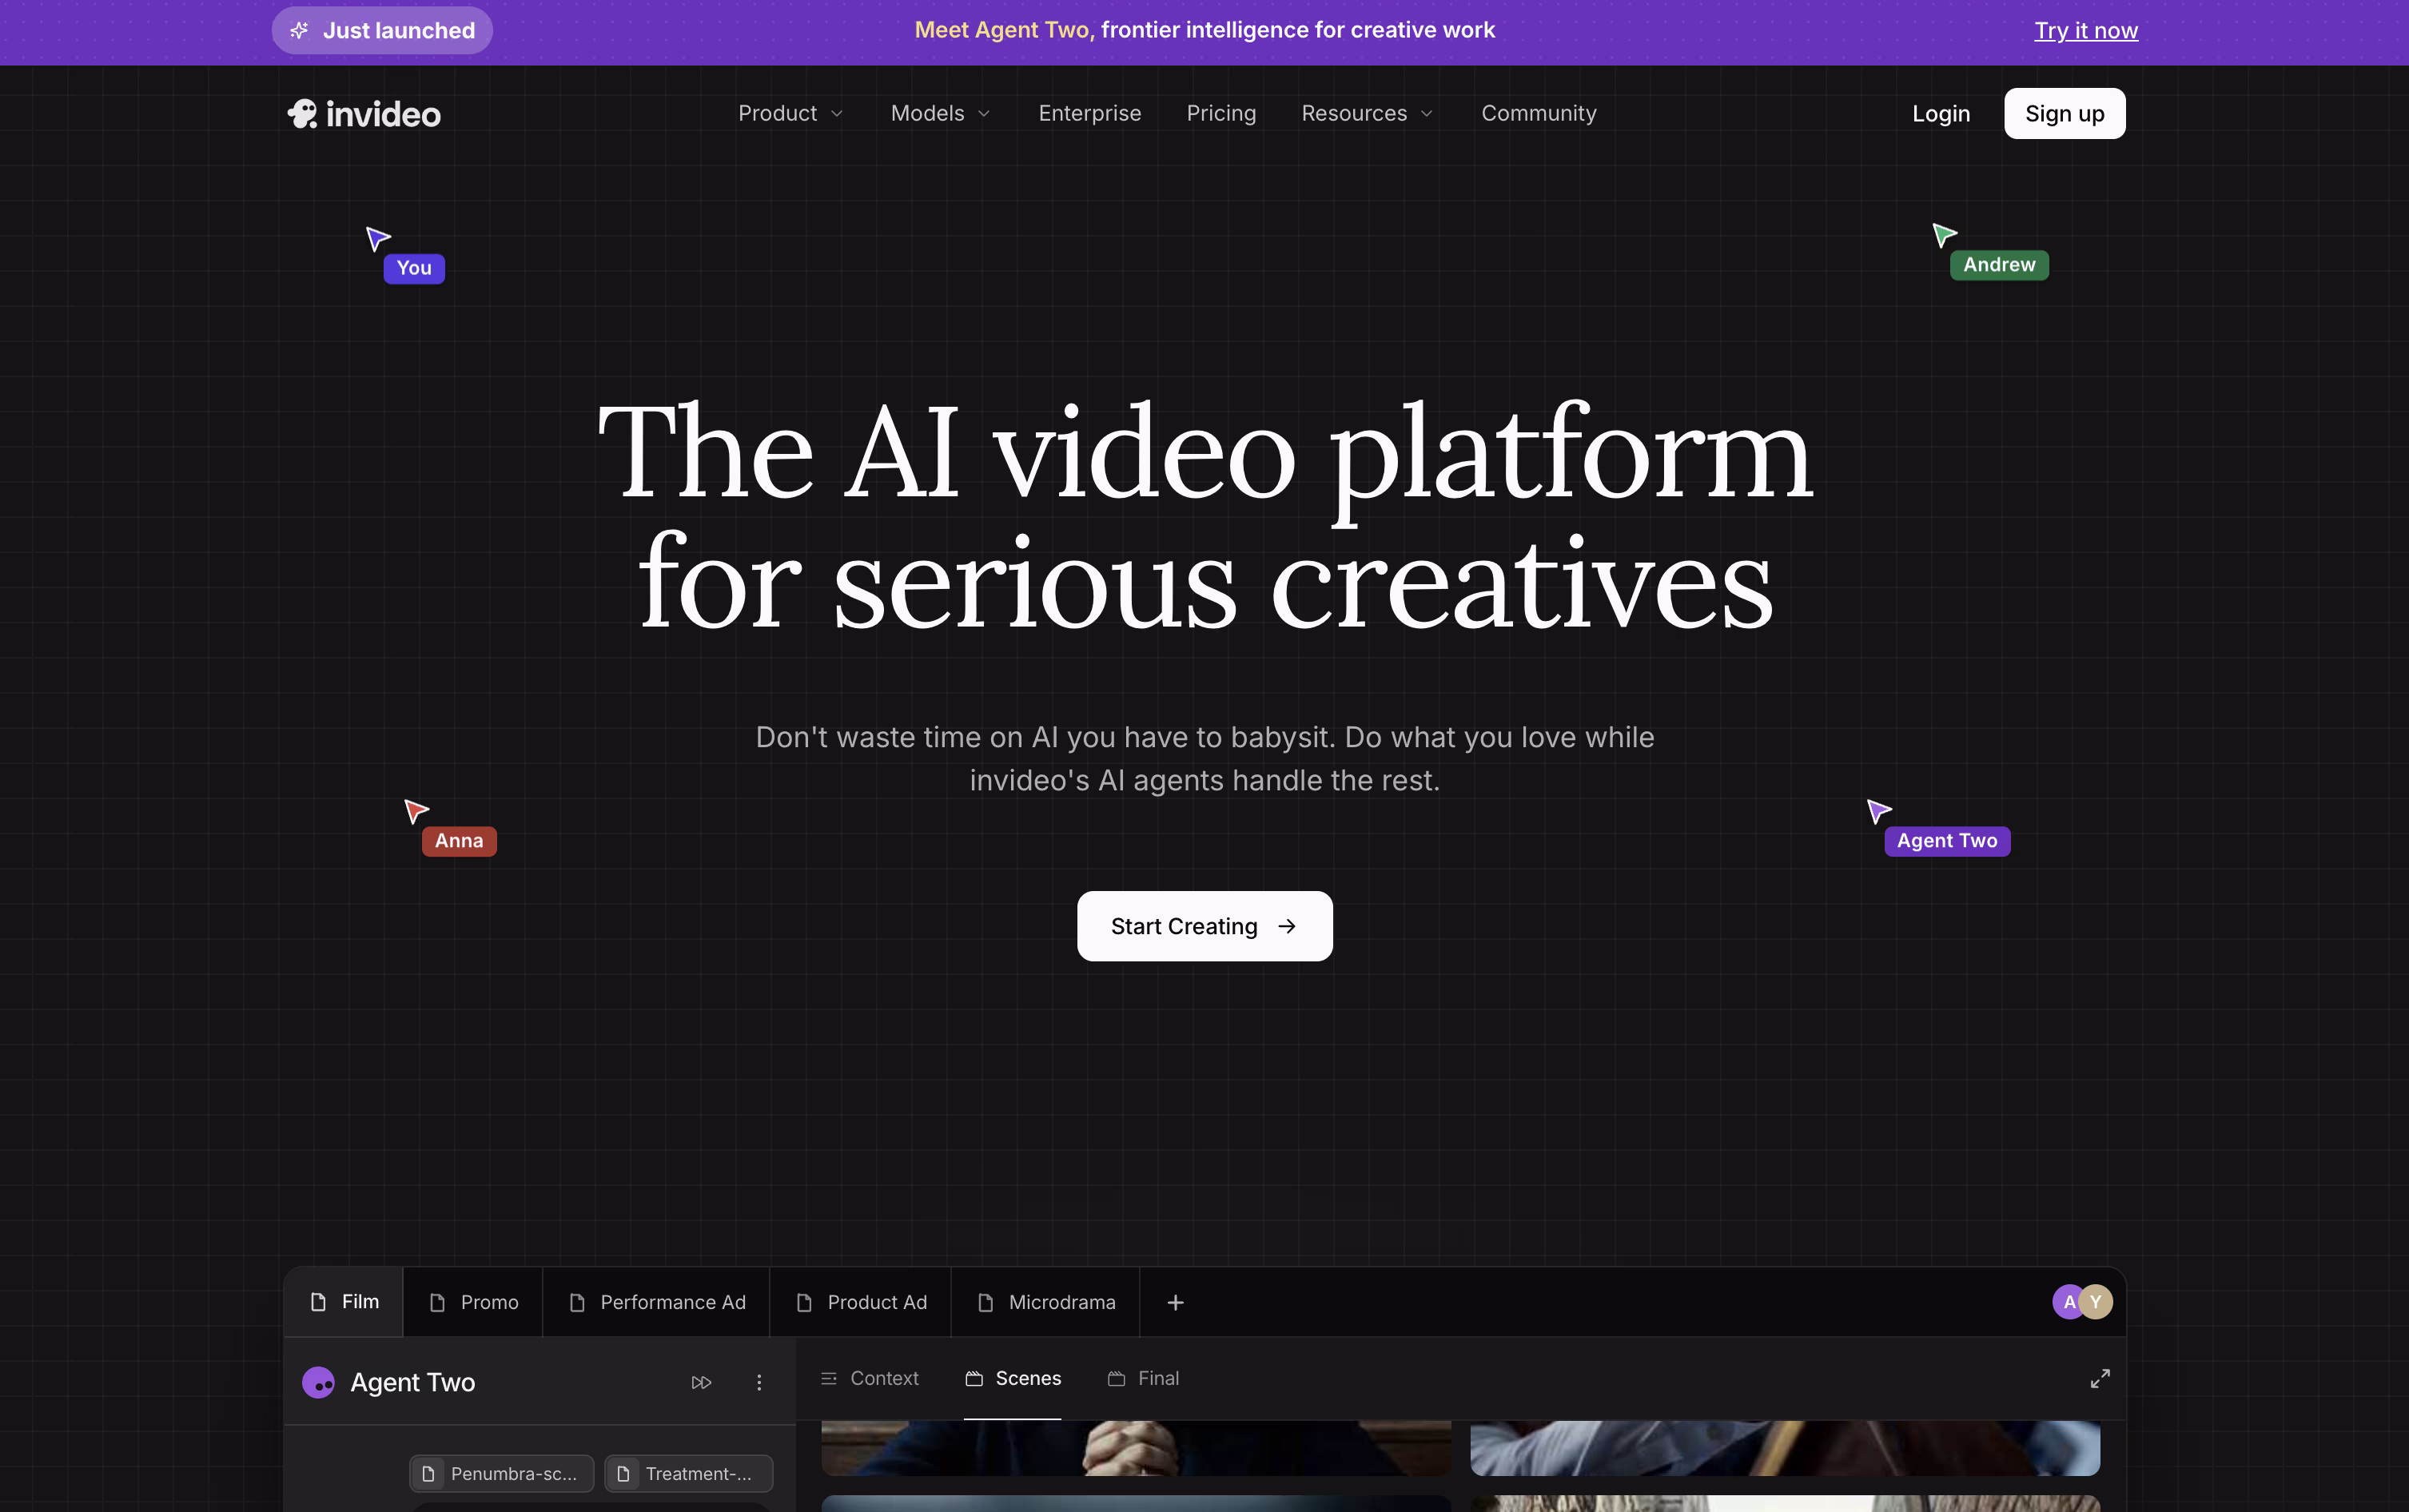Click the Agent Two avatar icon
2409x1512 pixels.
[x=318, y=1382]
